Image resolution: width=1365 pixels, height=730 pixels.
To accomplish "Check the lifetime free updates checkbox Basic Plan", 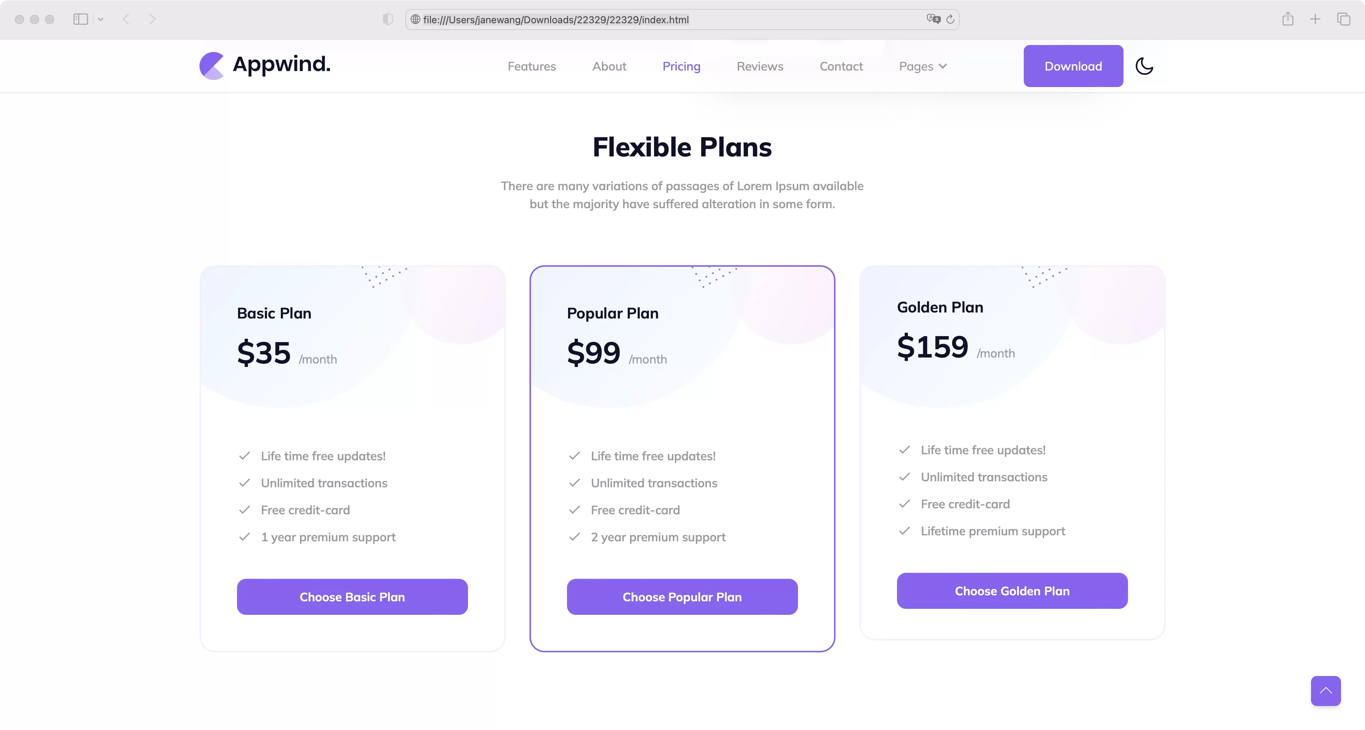I will [x=244, y=455].
